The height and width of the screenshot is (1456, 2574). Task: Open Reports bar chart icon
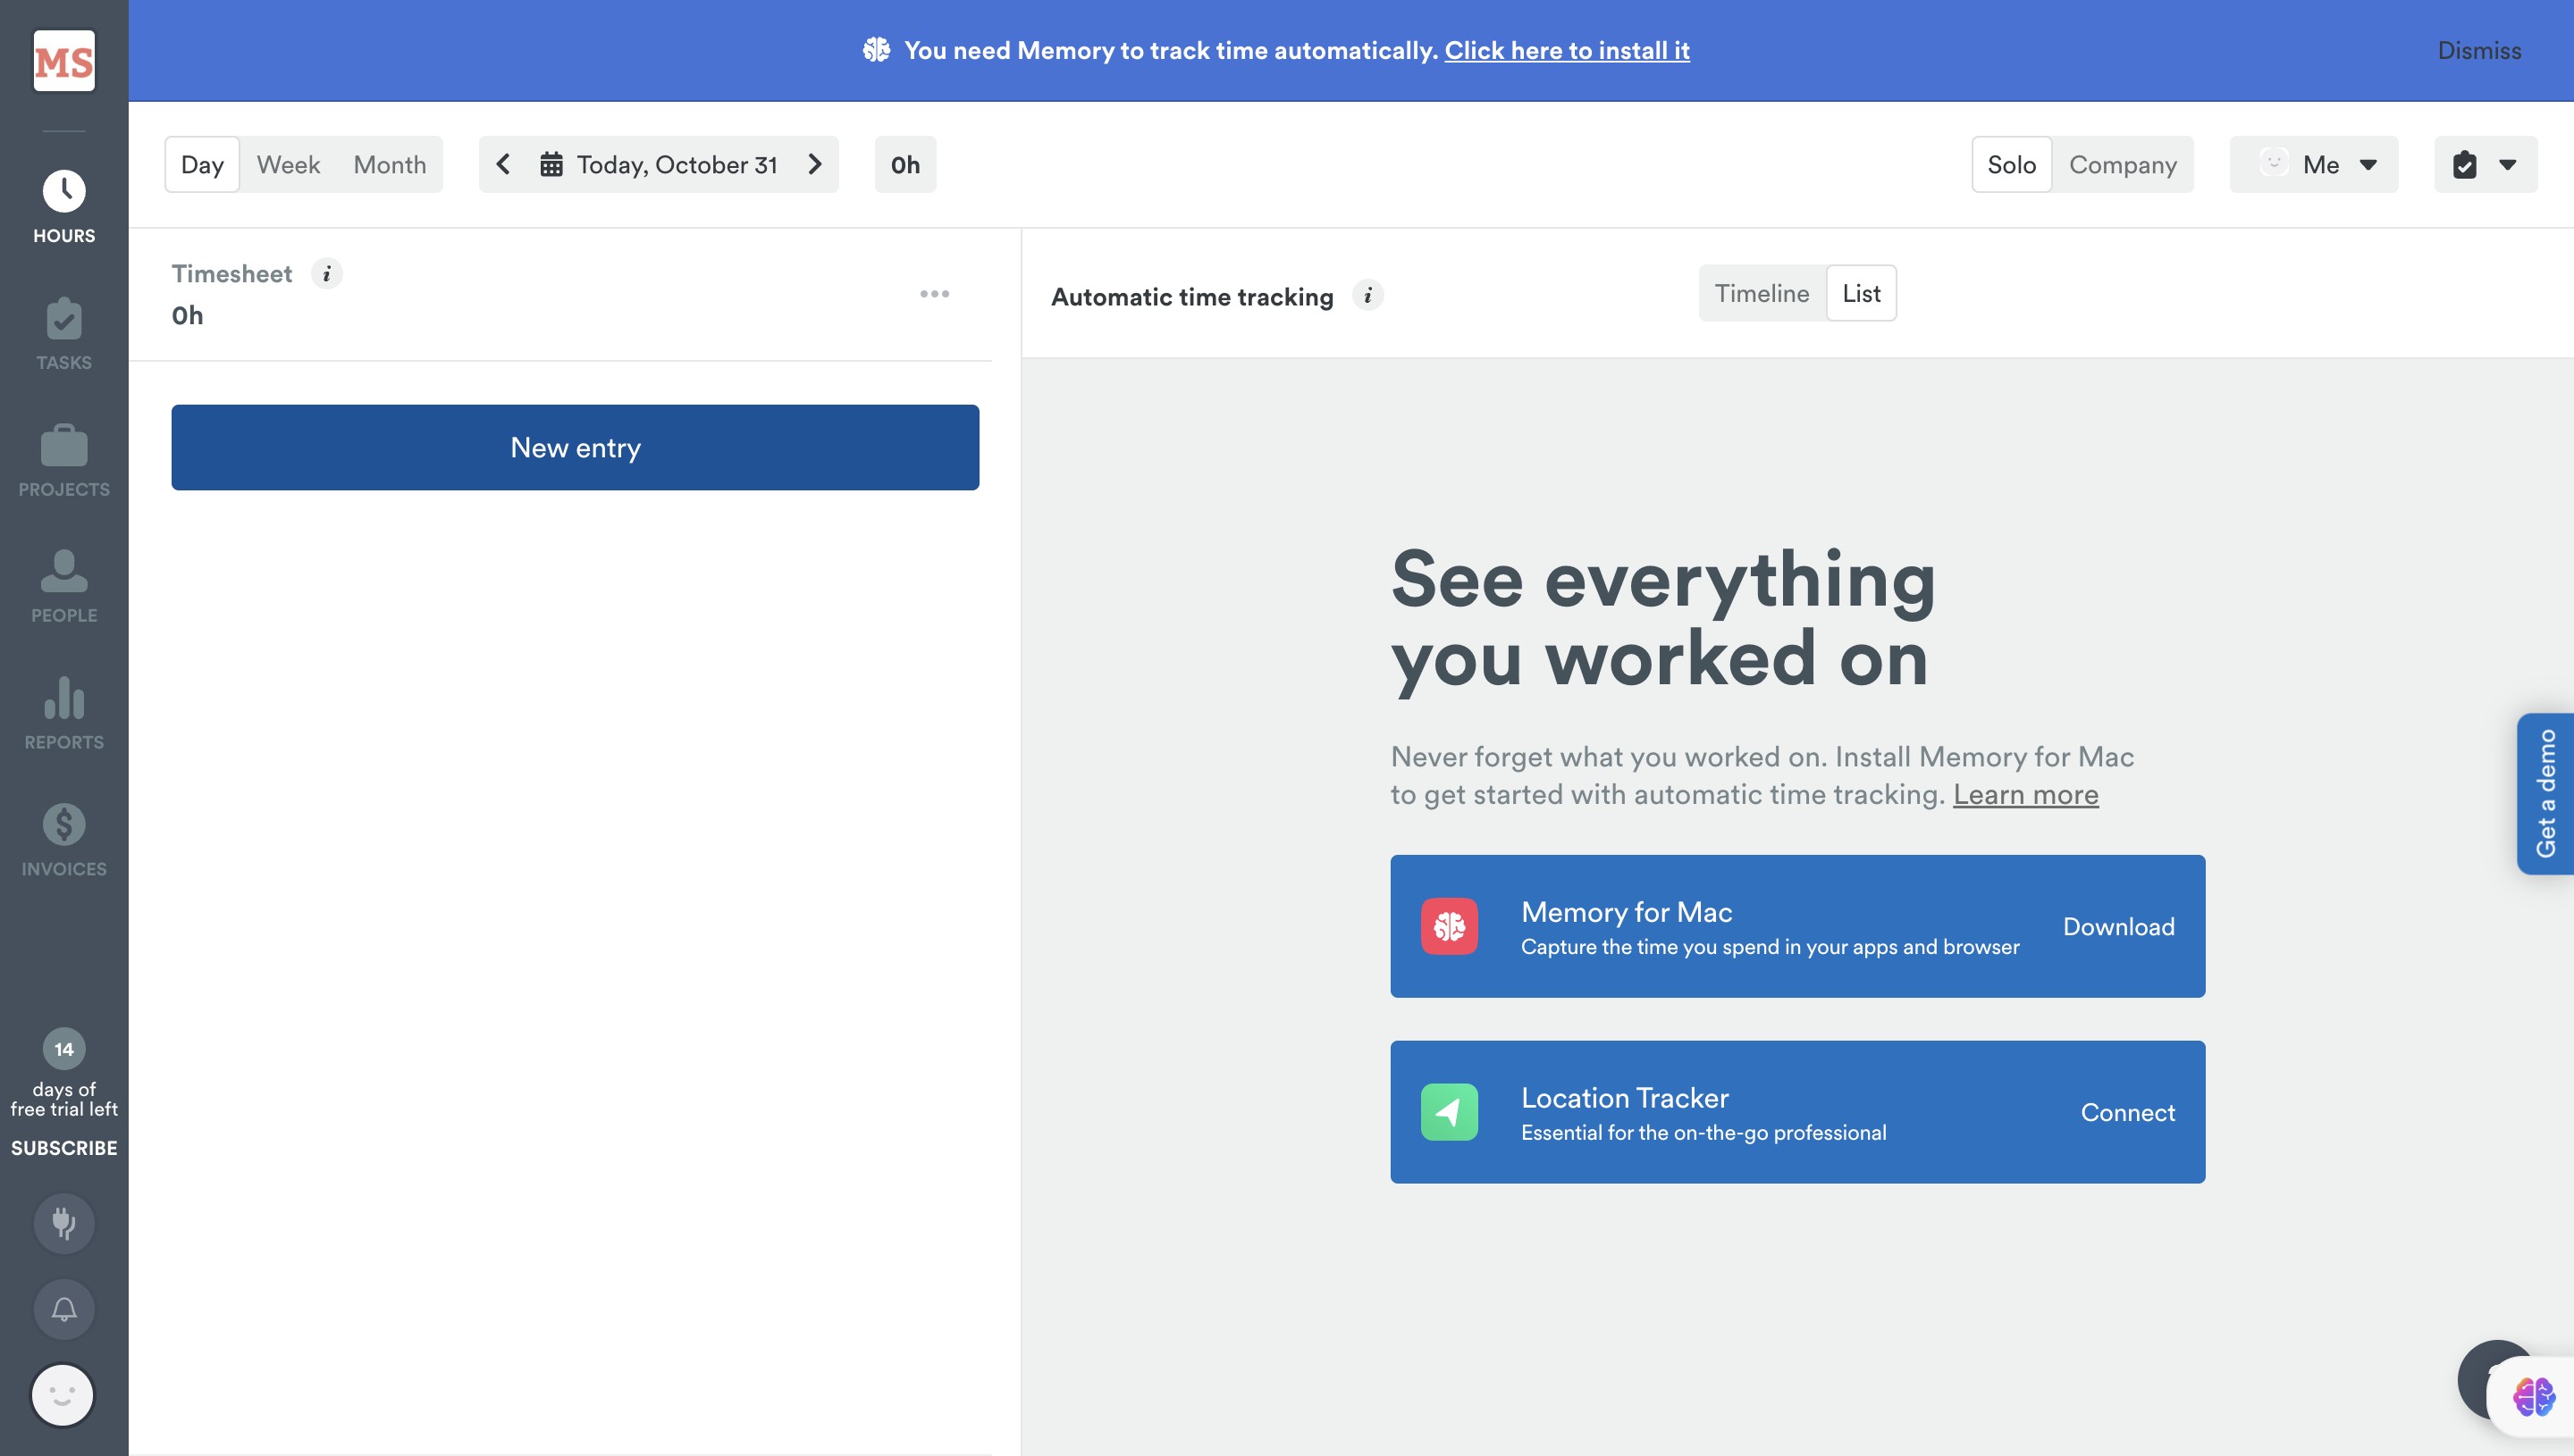pyautogui.click(x=64, y=713)
